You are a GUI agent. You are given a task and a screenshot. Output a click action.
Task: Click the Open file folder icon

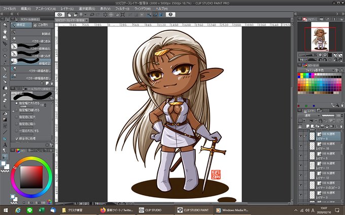pyautogui.click(x=75, y=15)
